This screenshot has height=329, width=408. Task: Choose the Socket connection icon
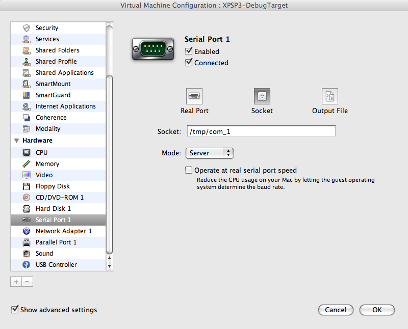[262, 96]
